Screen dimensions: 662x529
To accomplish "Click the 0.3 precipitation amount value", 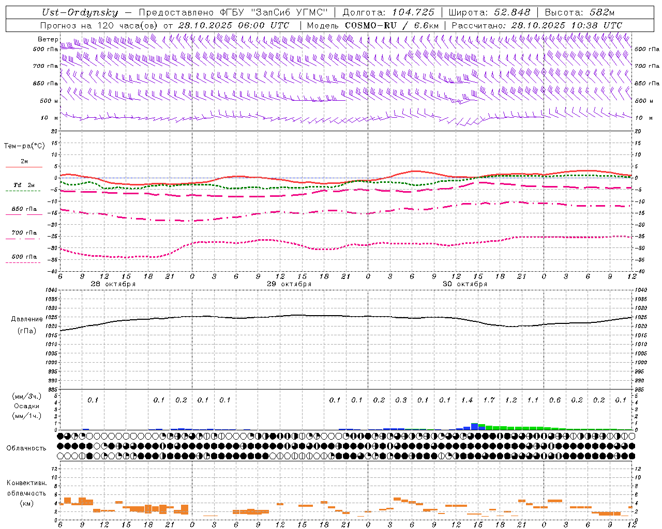I will coord(401,400).
